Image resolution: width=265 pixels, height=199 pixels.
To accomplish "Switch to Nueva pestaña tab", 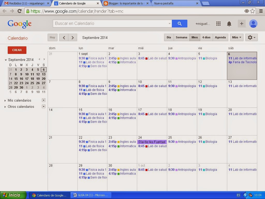I will [x=176, y=3].
